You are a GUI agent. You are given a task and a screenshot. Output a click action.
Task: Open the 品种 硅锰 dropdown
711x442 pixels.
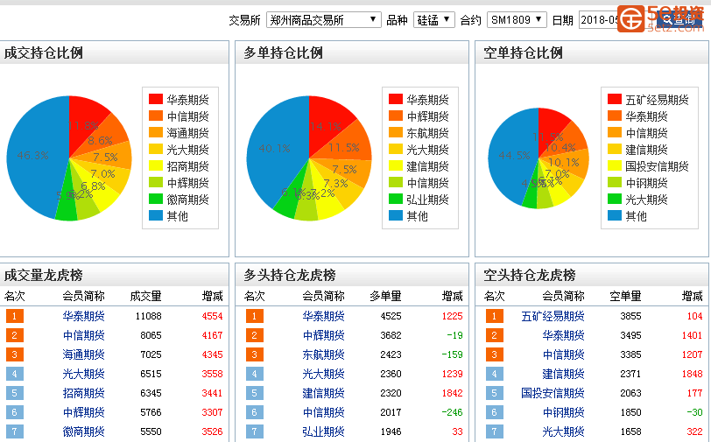click(433, 20)
